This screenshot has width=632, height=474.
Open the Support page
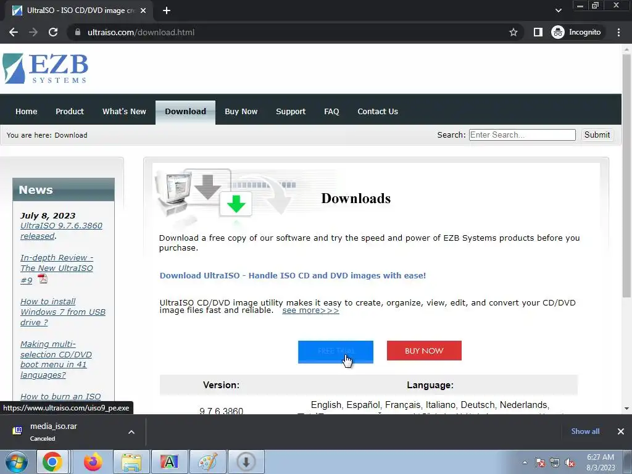(291, 112)
